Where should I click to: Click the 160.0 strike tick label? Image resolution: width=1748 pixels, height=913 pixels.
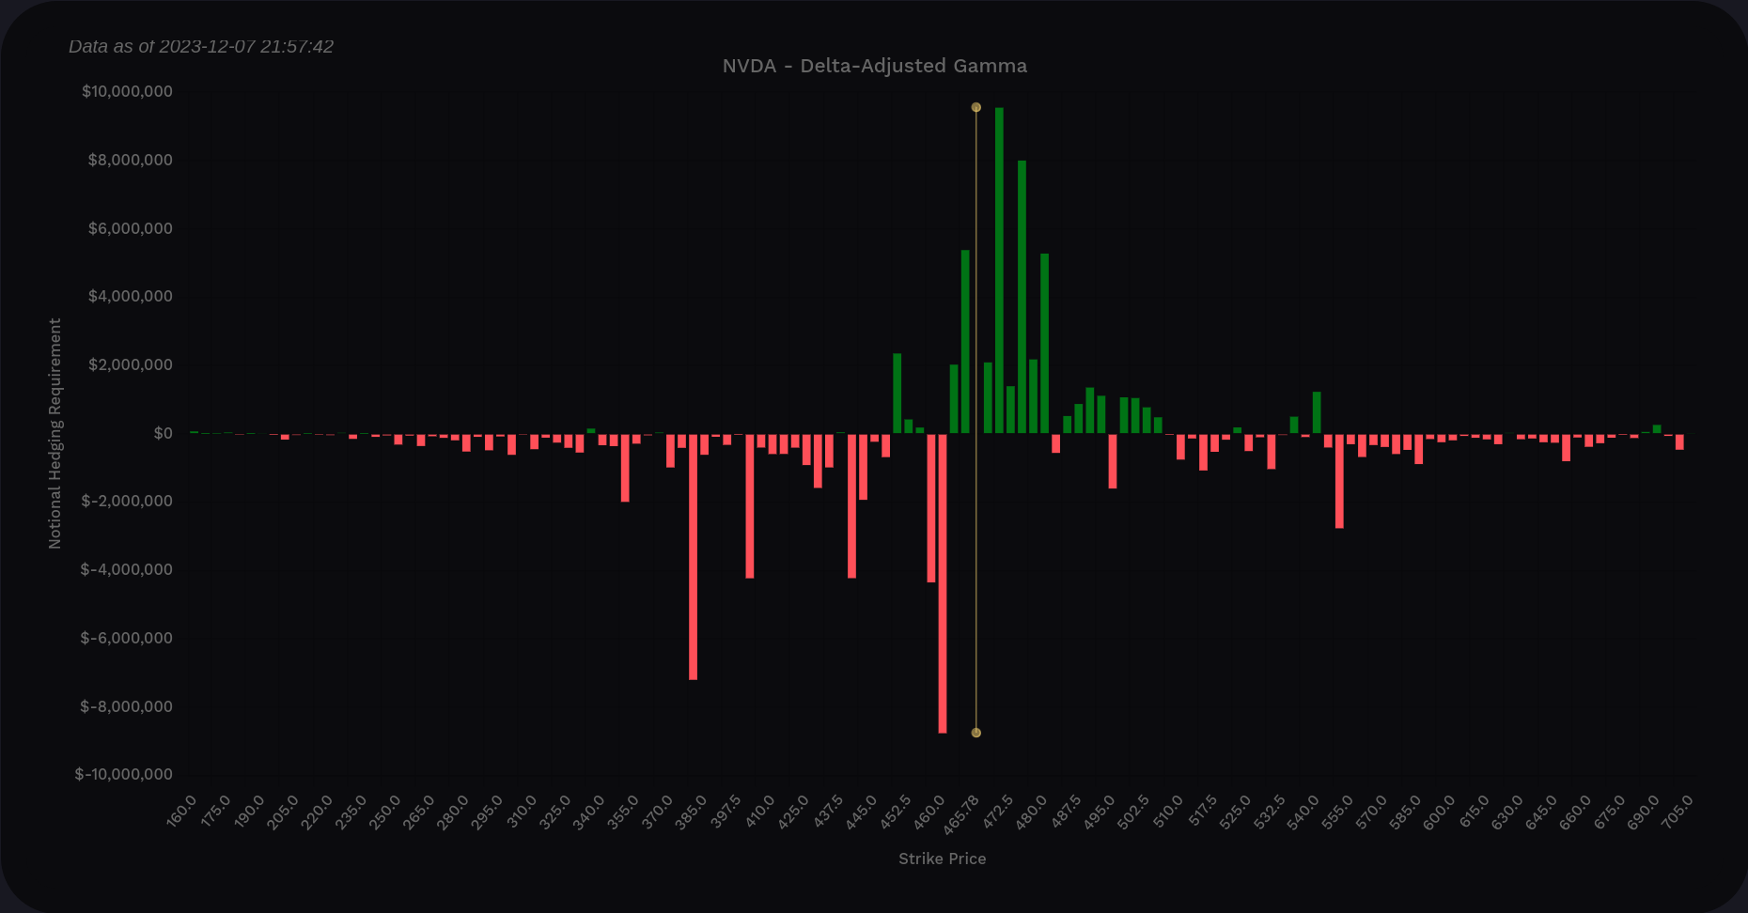(x=181, y=811)
